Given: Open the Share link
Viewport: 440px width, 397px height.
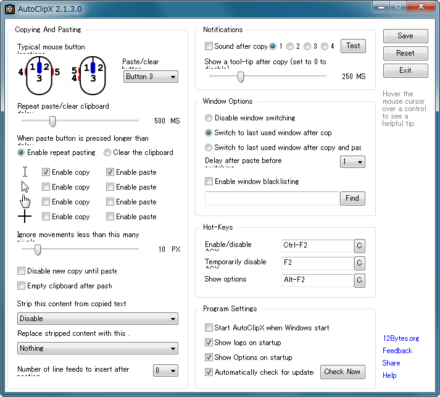Looking at the screenshot, I should (391, 363).
